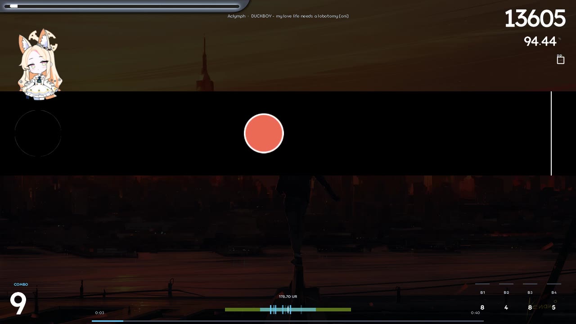Viewport: 576px width, 324px height.
Task: Click the count 5 under B4
Action: click(x=554, y=308)
